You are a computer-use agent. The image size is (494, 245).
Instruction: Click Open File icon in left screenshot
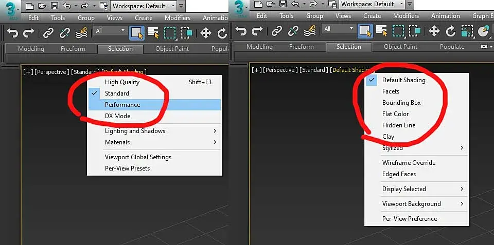tap(42, 5)
